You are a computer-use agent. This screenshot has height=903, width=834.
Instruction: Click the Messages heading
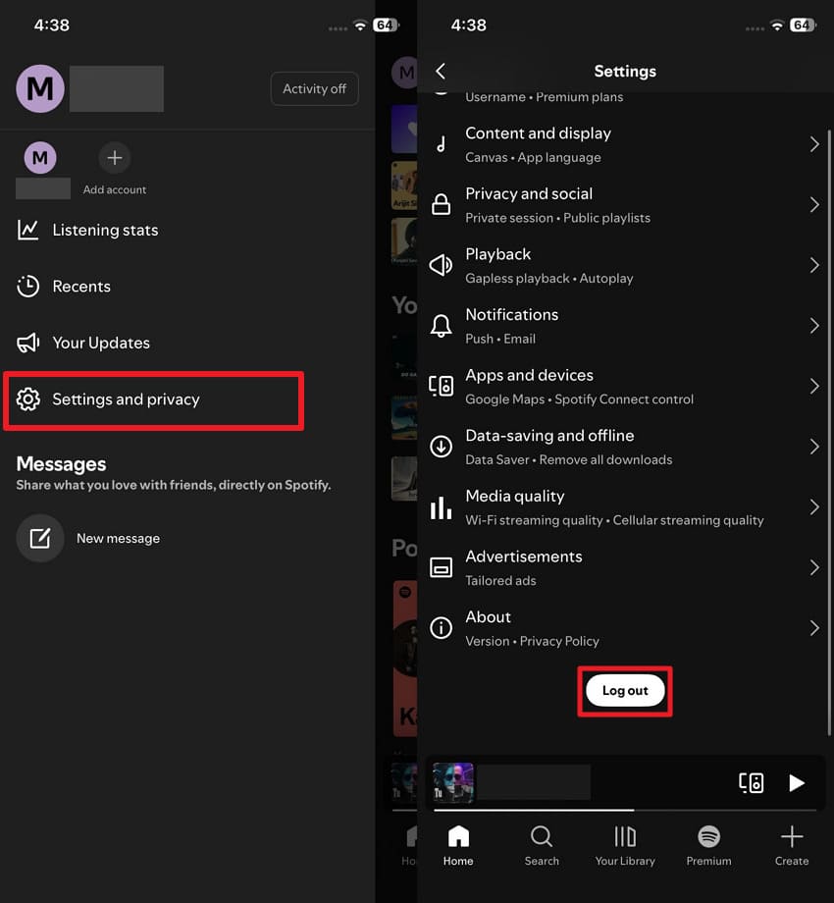(61, 464)
